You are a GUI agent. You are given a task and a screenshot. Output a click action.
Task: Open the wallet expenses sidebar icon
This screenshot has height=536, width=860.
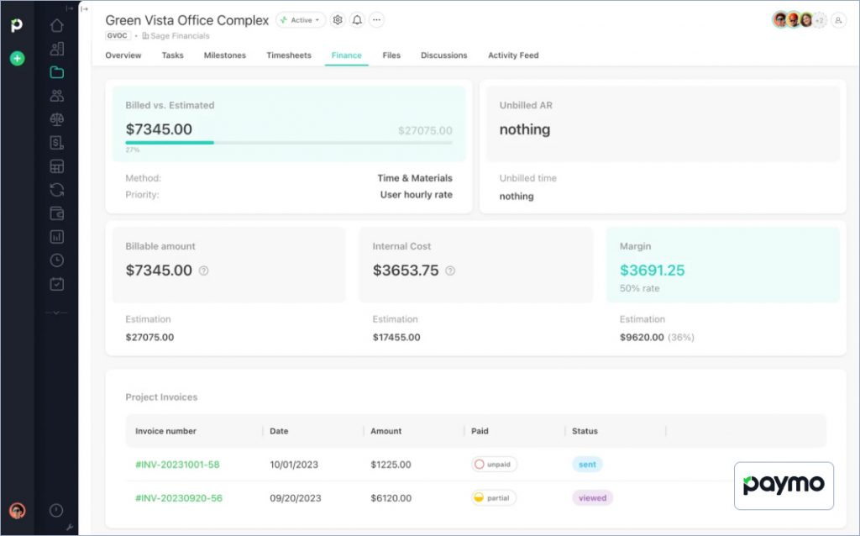(57, 213)
